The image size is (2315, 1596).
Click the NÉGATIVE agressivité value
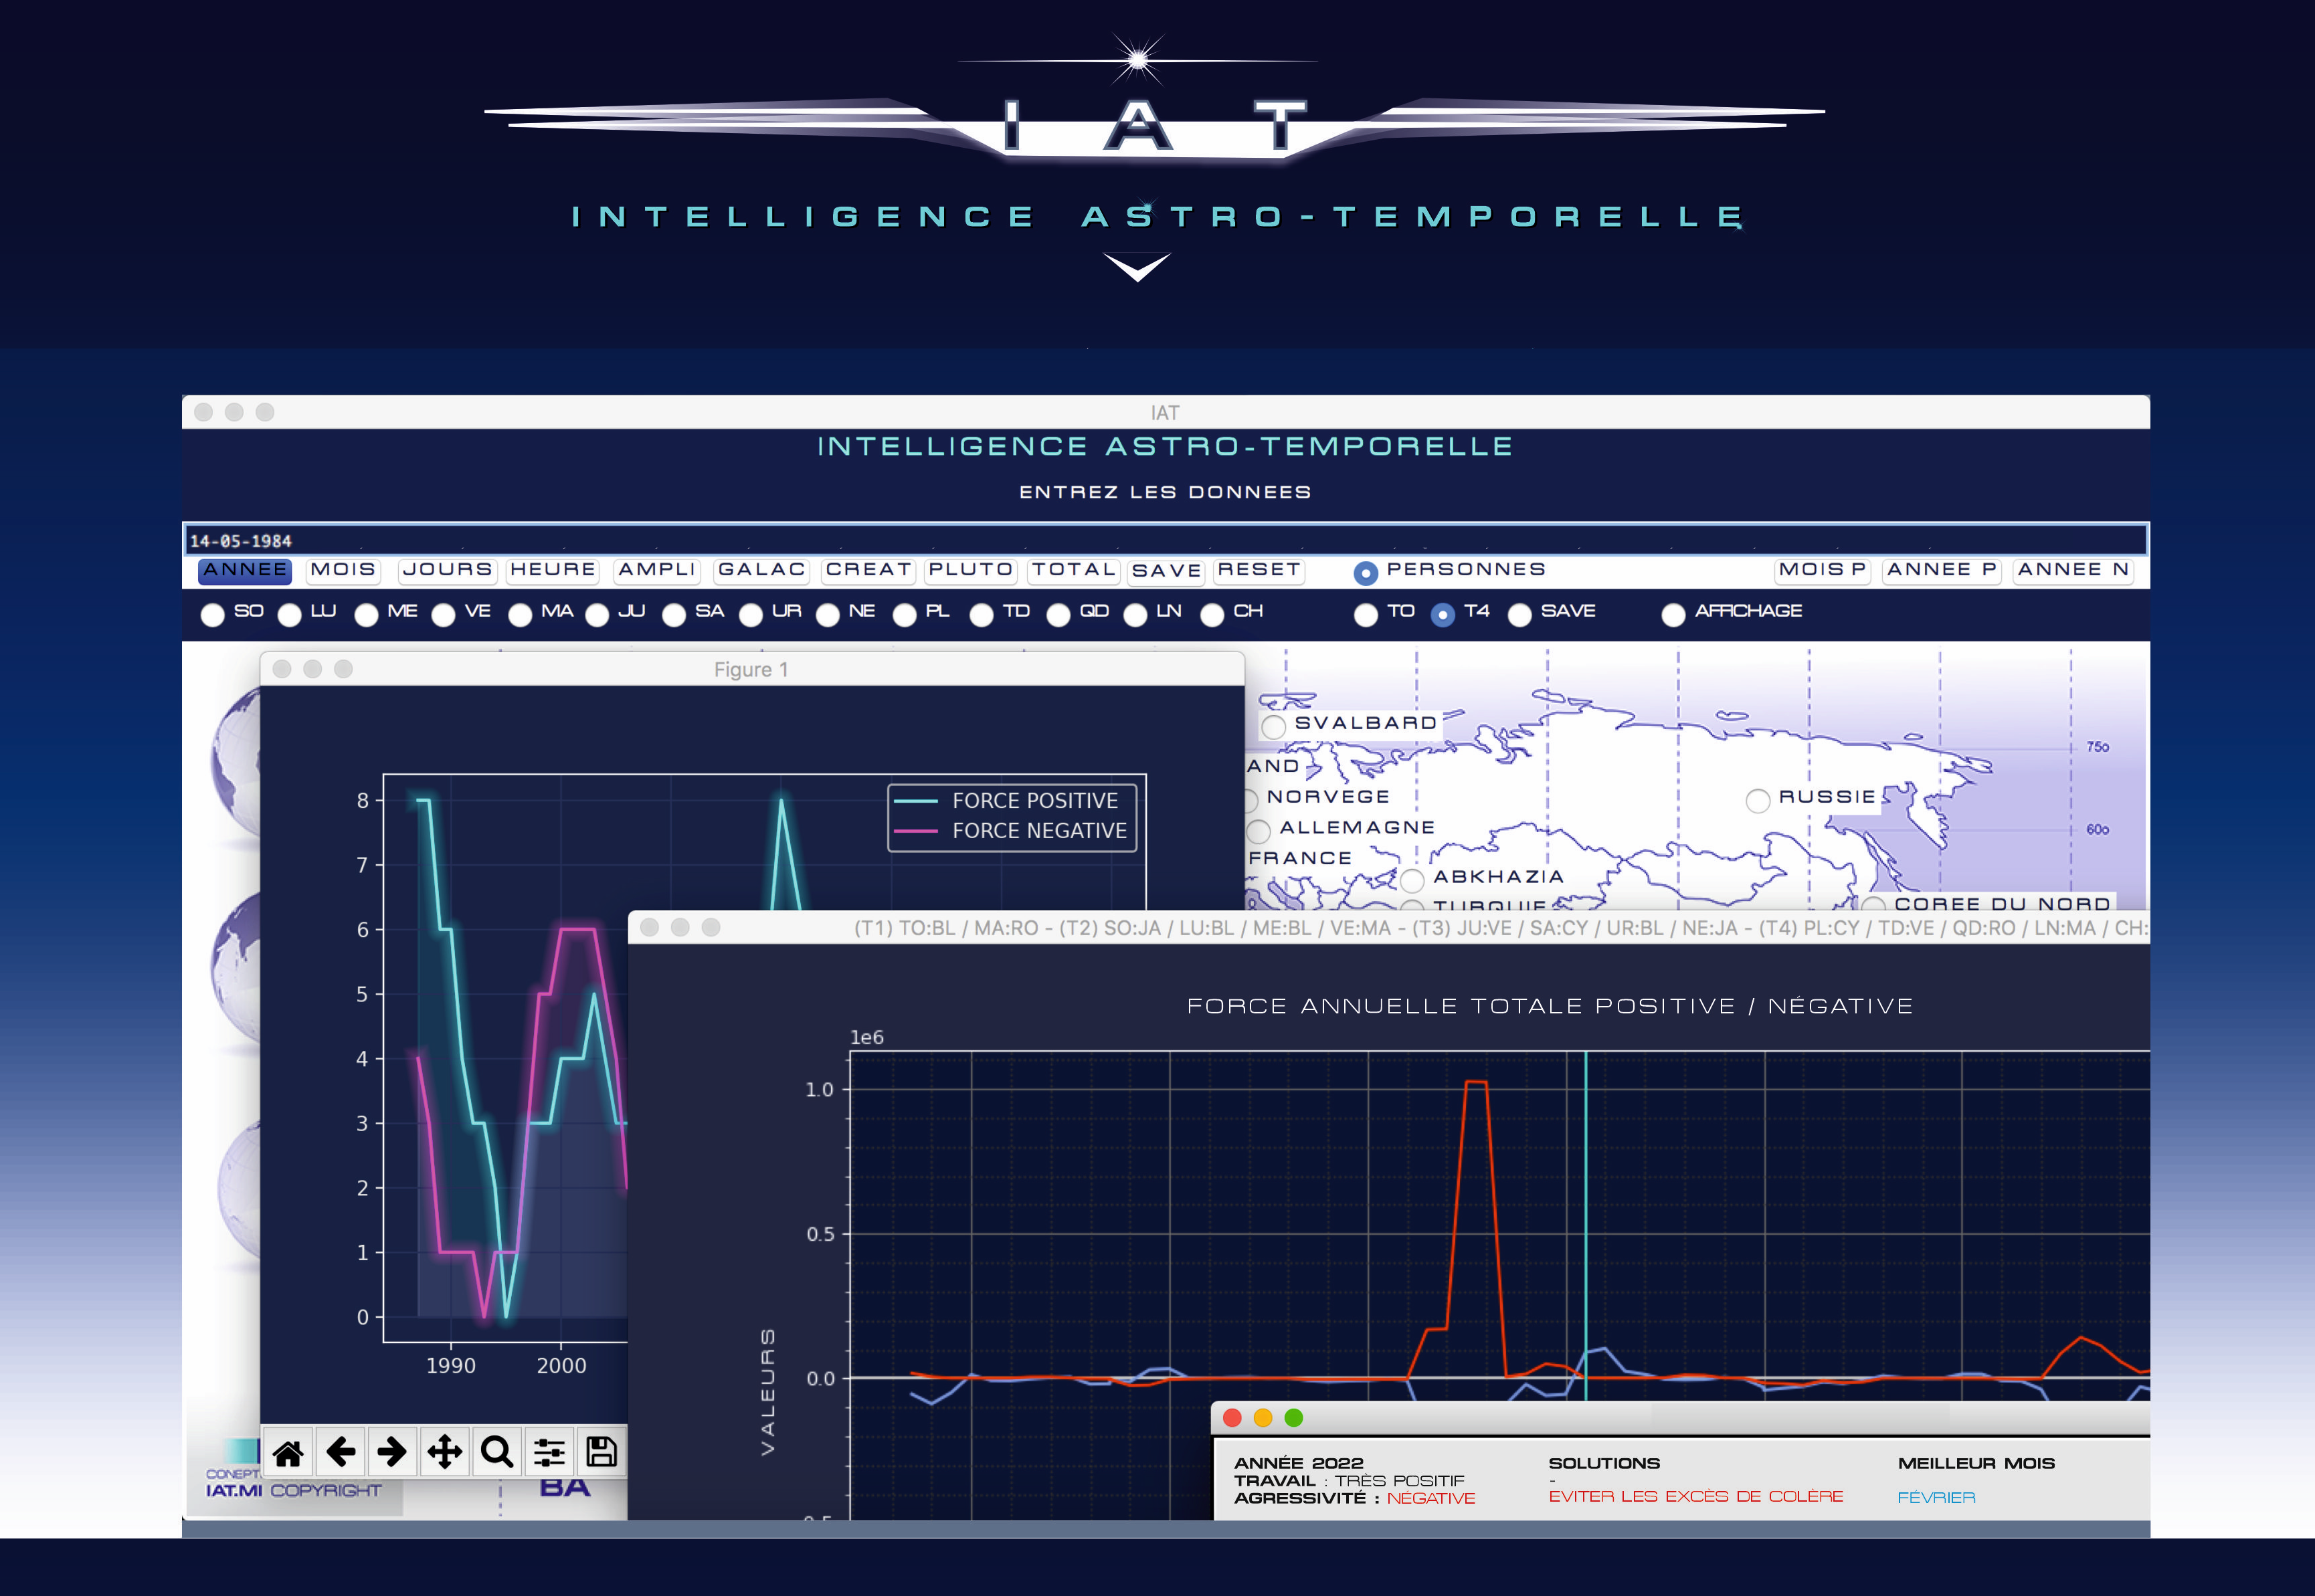tap(1431, 1498)
